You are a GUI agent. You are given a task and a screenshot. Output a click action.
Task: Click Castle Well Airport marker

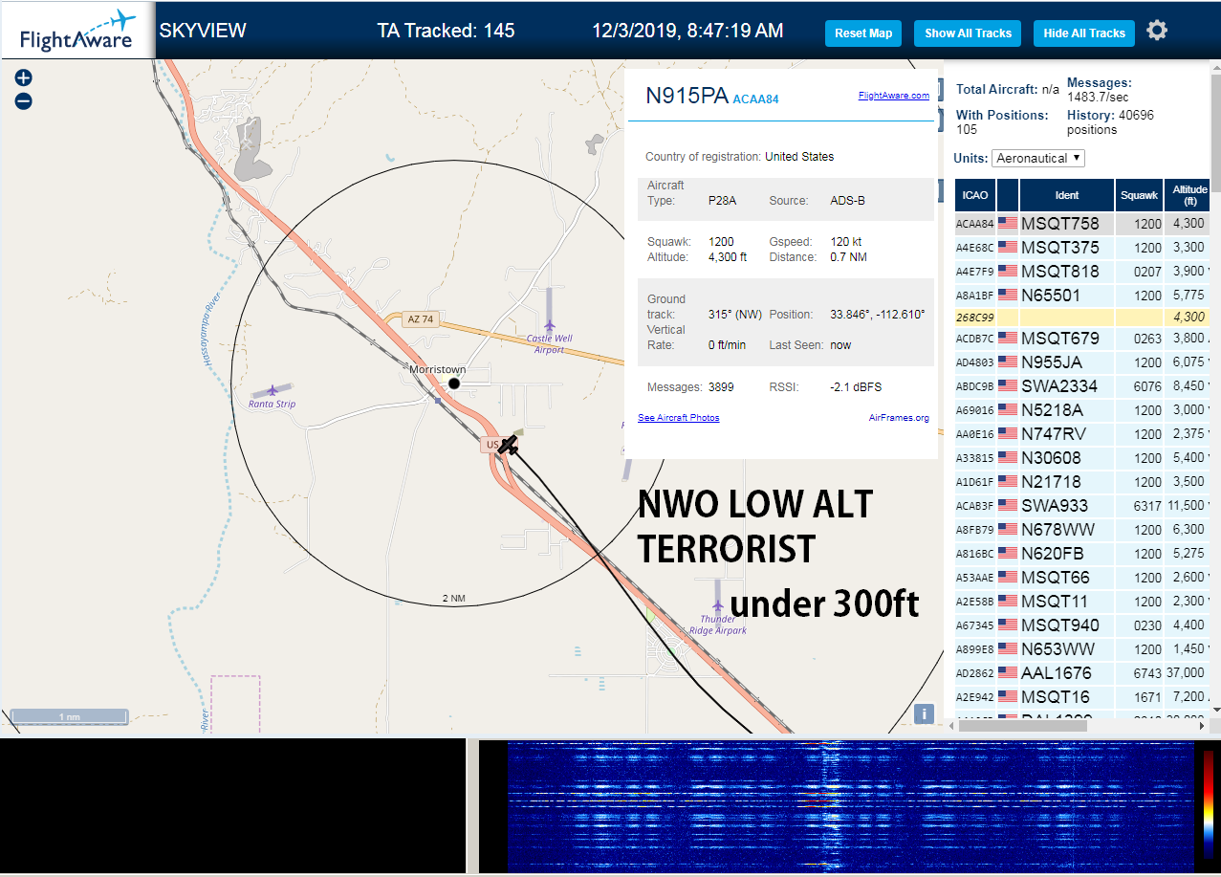click(550, 326)
